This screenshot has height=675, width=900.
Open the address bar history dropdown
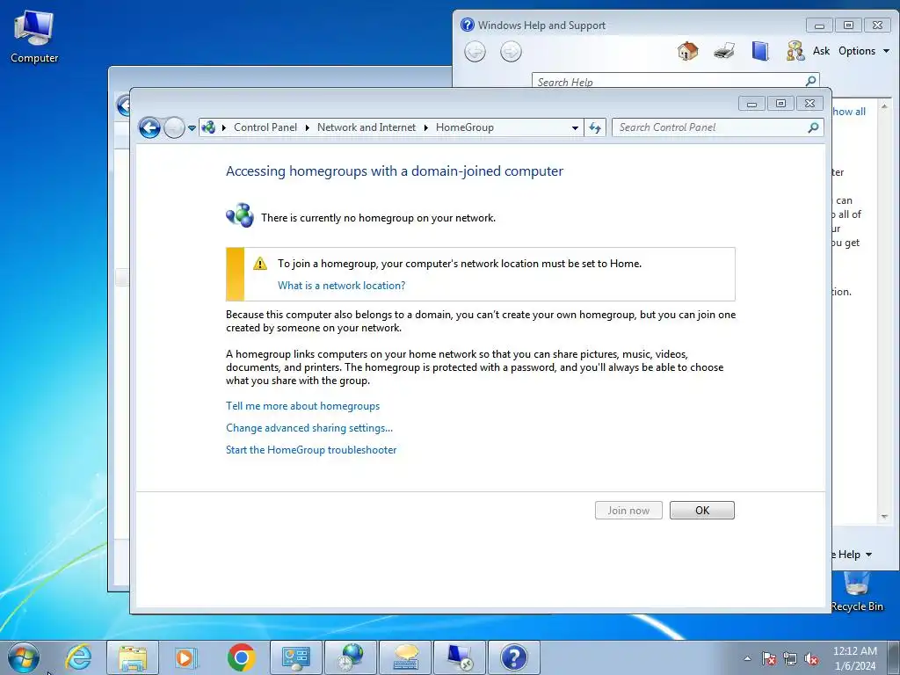575,128
